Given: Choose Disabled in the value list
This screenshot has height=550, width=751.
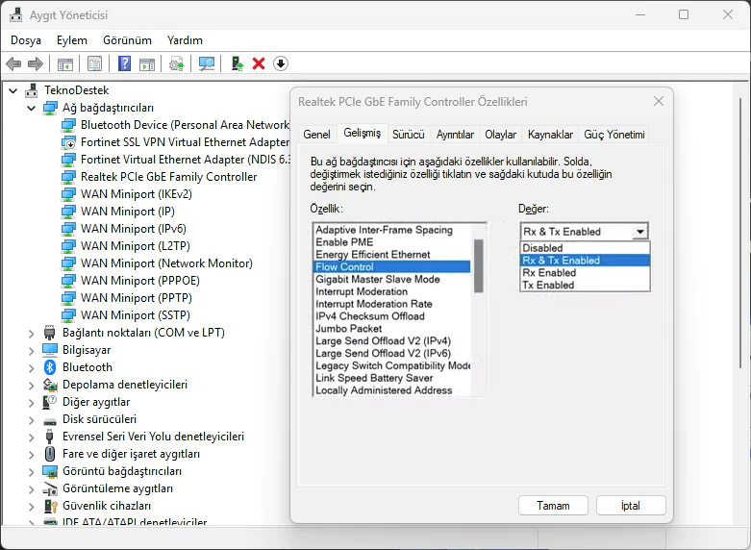Looking at the screenshot, I should tap(585, 248).
